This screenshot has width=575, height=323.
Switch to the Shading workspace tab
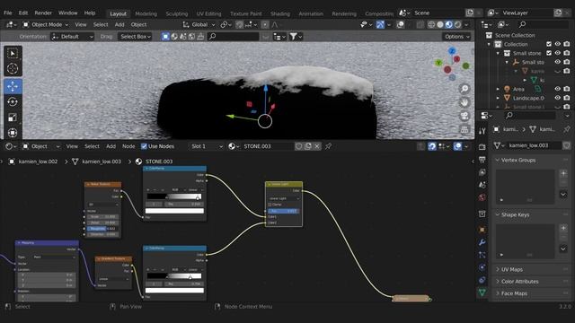tap(280, 13)
